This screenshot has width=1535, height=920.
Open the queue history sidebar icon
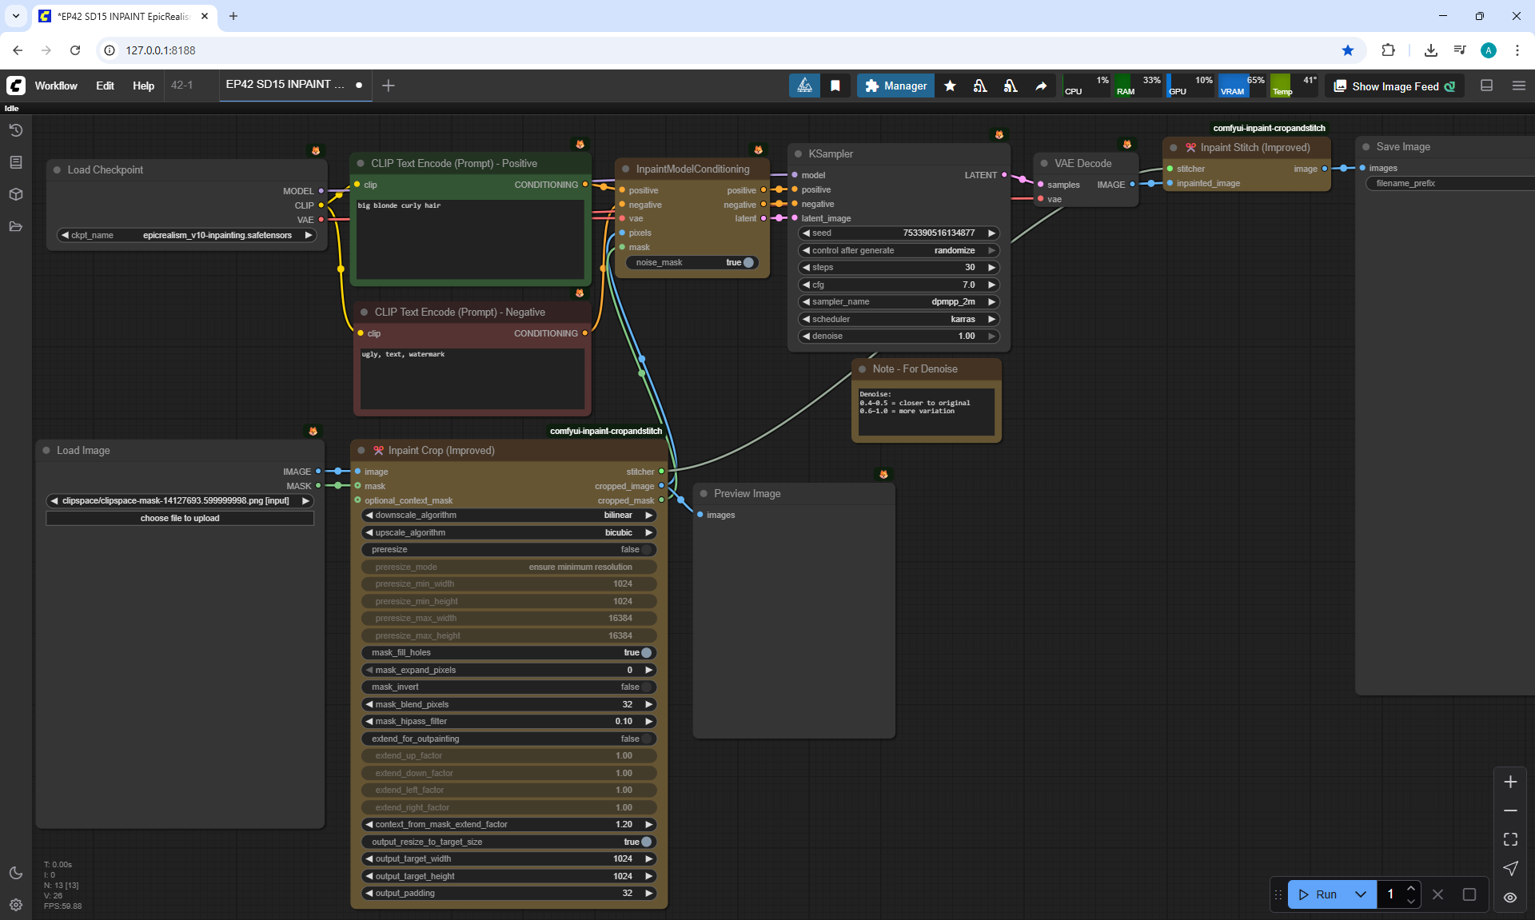(x=16, y=130)
